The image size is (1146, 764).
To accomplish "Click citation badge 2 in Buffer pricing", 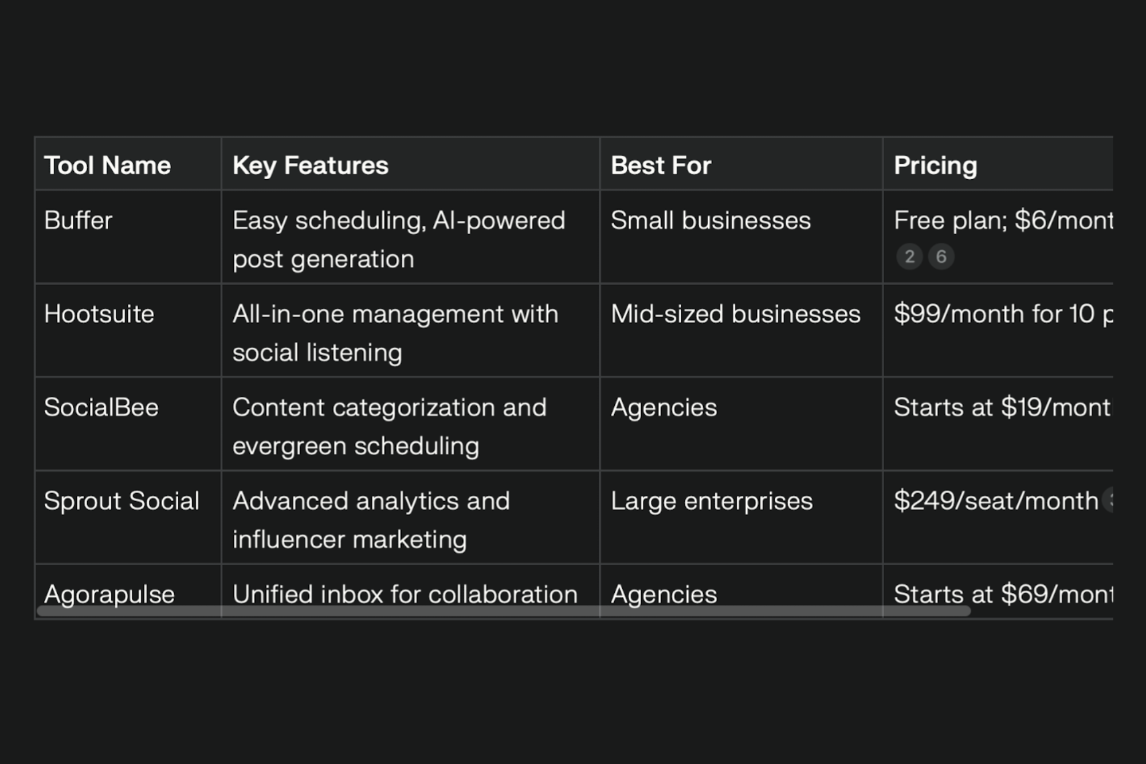I will 909,257.
